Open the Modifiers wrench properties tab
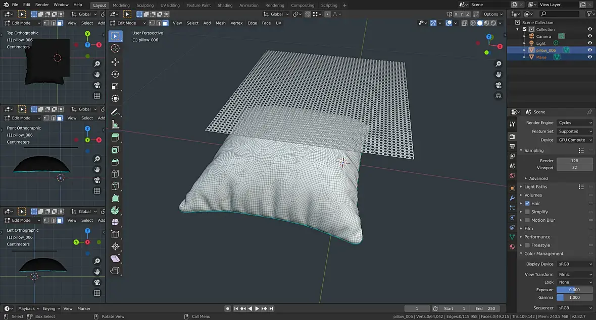Viewport: 596px width, 320px height. coord(512,198)
